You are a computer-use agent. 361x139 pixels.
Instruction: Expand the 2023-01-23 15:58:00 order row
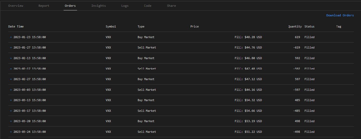tap(11, 37)
